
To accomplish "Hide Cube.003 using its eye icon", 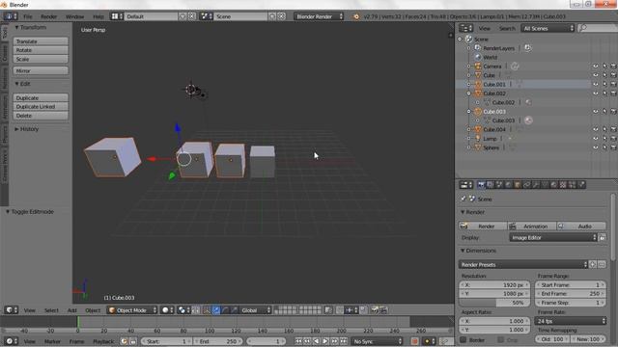I will click(x=596, y=112).
